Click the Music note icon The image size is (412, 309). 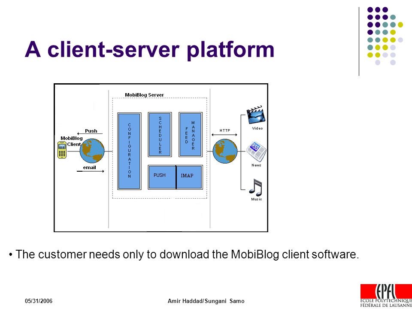pos(256,187)
